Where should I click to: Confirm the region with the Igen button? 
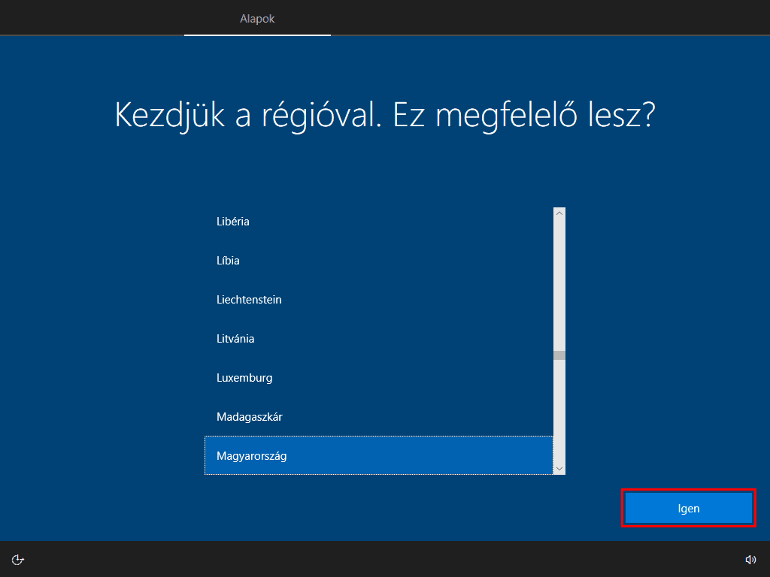tap(688, 509)
